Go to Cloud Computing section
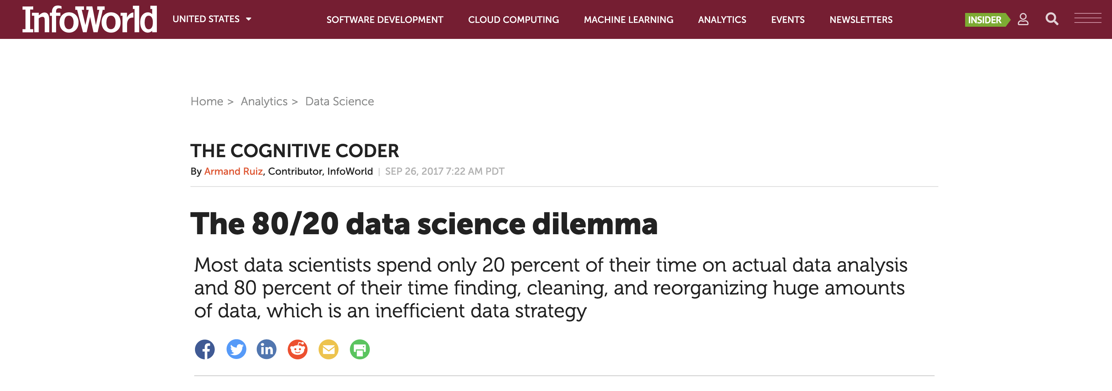 513,20
